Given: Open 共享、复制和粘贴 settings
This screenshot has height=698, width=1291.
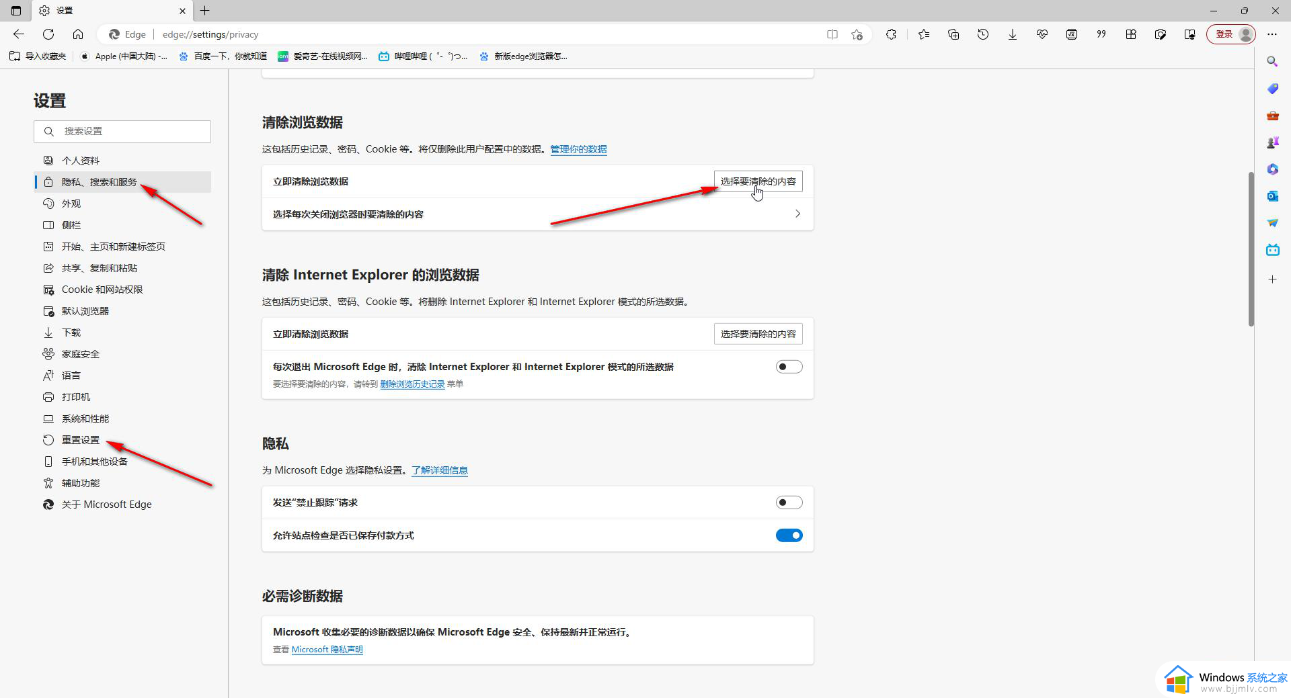Looking at the screenshot, I should pyautogui.click(x=122, y=268).
